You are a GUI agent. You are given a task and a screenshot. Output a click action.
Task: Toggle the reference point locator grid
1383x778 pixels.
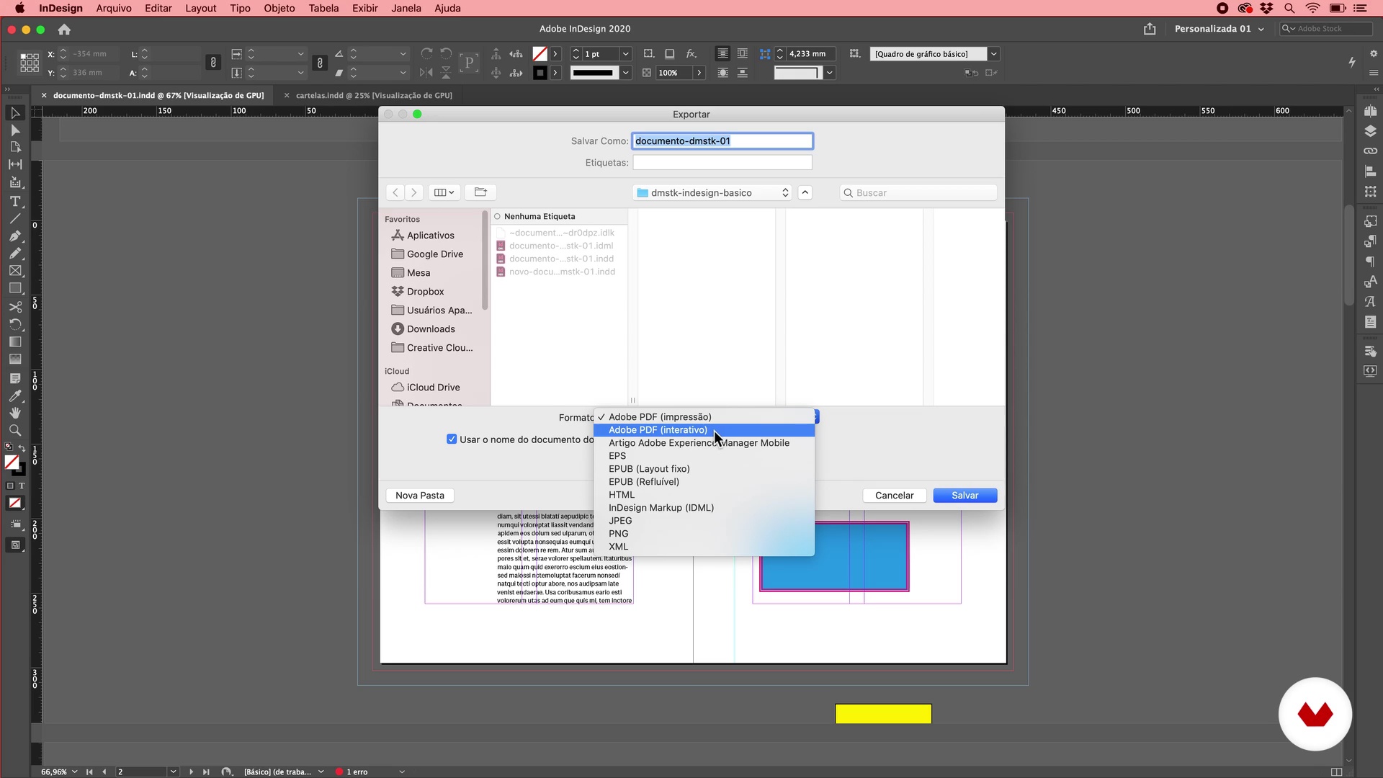click(30, 63)
